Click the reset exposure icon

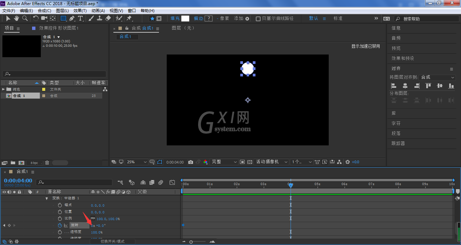[x=348, y=162]
